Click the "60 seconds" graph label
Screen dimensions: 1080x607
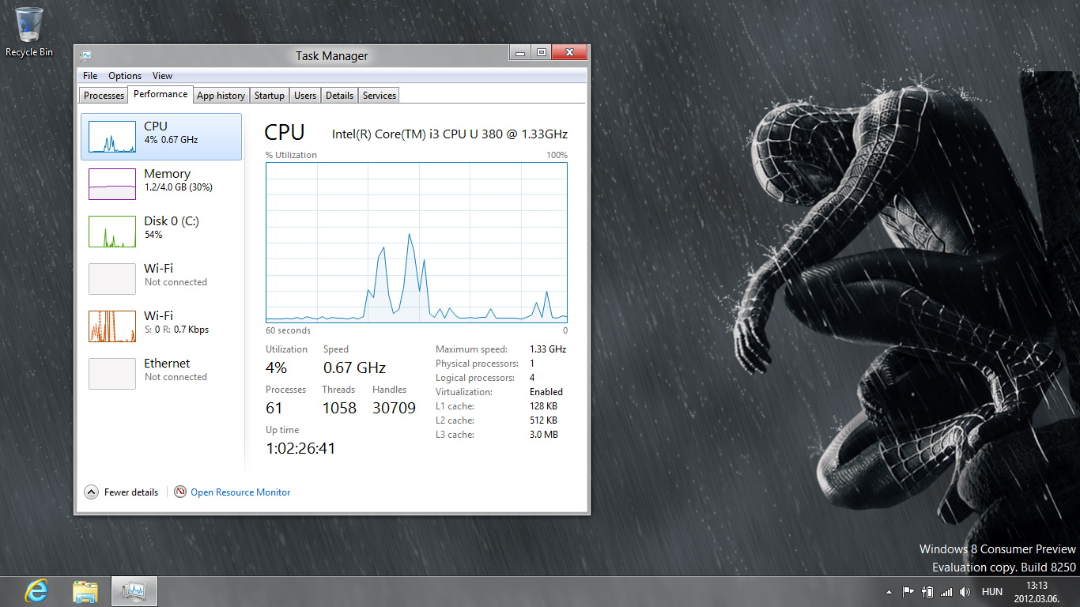tap(288, 330)
